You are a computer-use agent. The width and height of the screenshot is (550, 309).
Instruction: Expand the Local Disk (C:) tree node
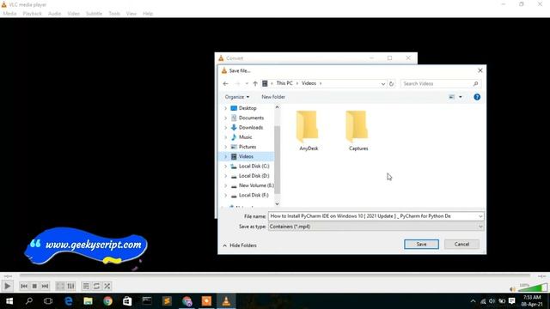[x=225, y=166]
